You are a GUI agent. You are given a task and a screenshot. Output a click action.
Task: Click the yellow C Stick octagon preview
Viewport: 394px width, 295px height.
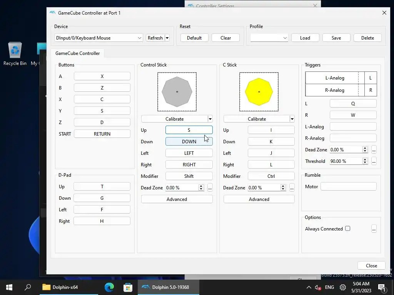click(x=259, y=92)
